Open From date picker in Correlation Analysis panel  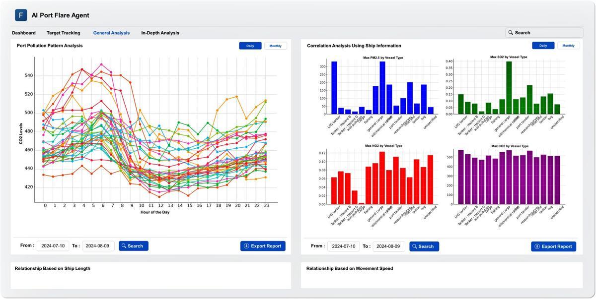click(x=343, y=246)
